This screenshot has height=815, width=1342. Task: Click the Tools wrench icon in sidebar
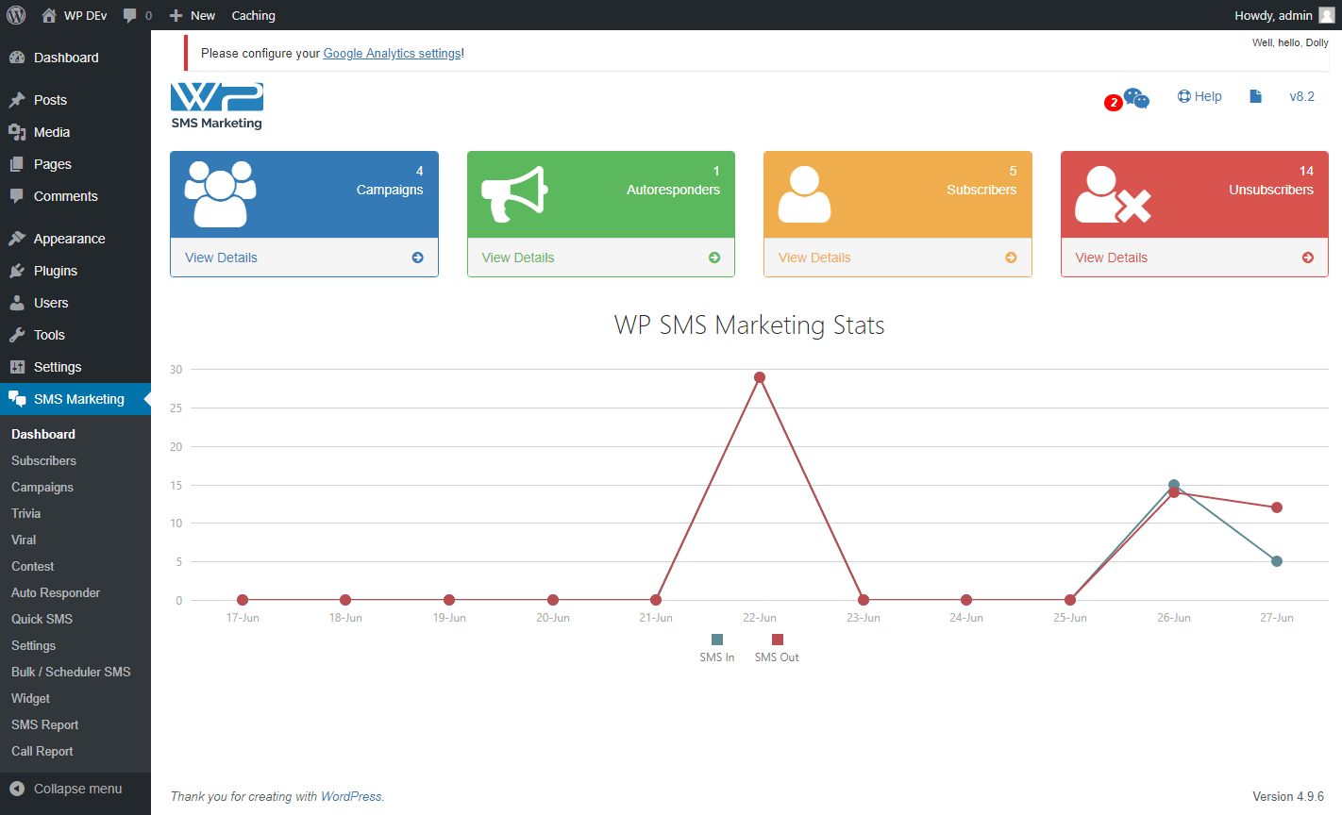tap(17, 335)
